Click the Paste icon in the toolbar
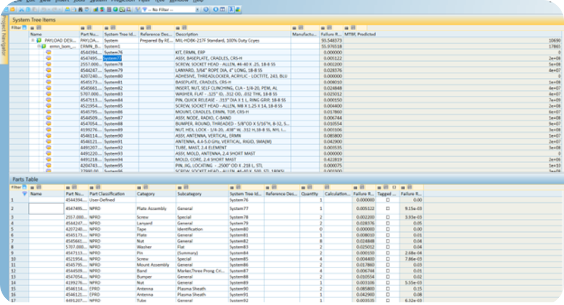Image resolution: width=564 pixels, height=305 pixels. pyautogui.click(x=34, y=9)
